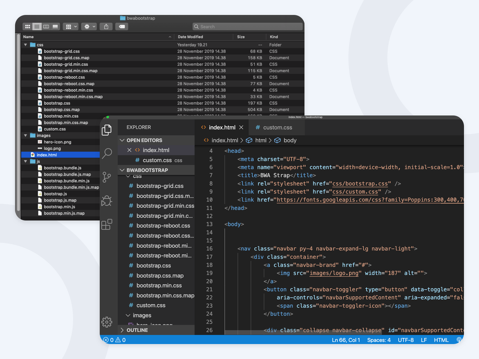Follow the fonts.googleapis.com link in the editor

370,200
